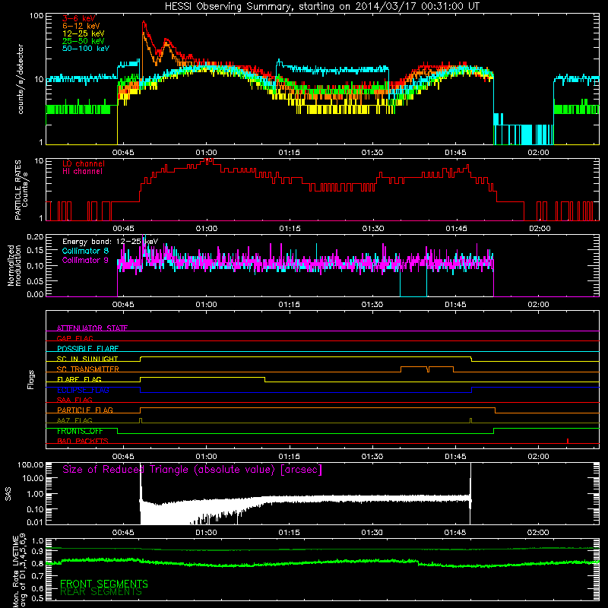608x608 pixels.
Task: Click the REAR SEGMENTS legend label
Action: (101, 592)
